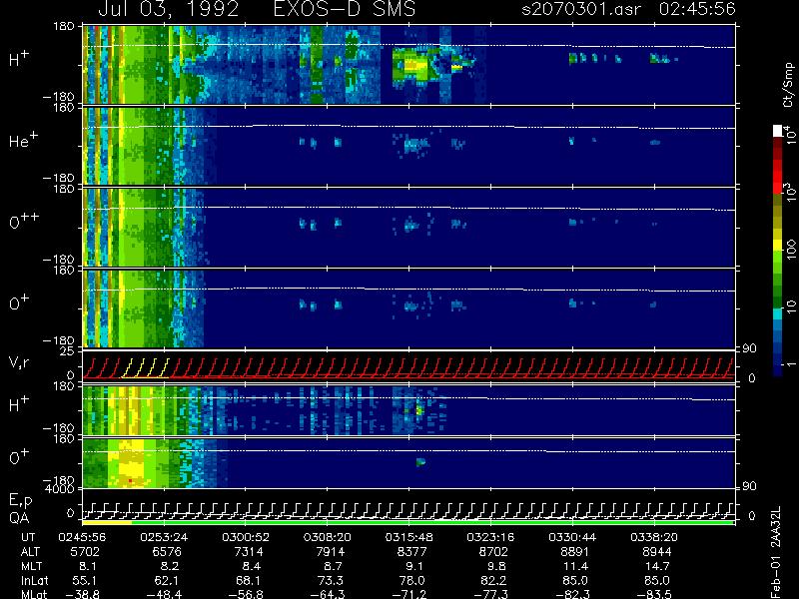
Task: Click the bright yellow H+ burst in top panel
Action: 415,65
